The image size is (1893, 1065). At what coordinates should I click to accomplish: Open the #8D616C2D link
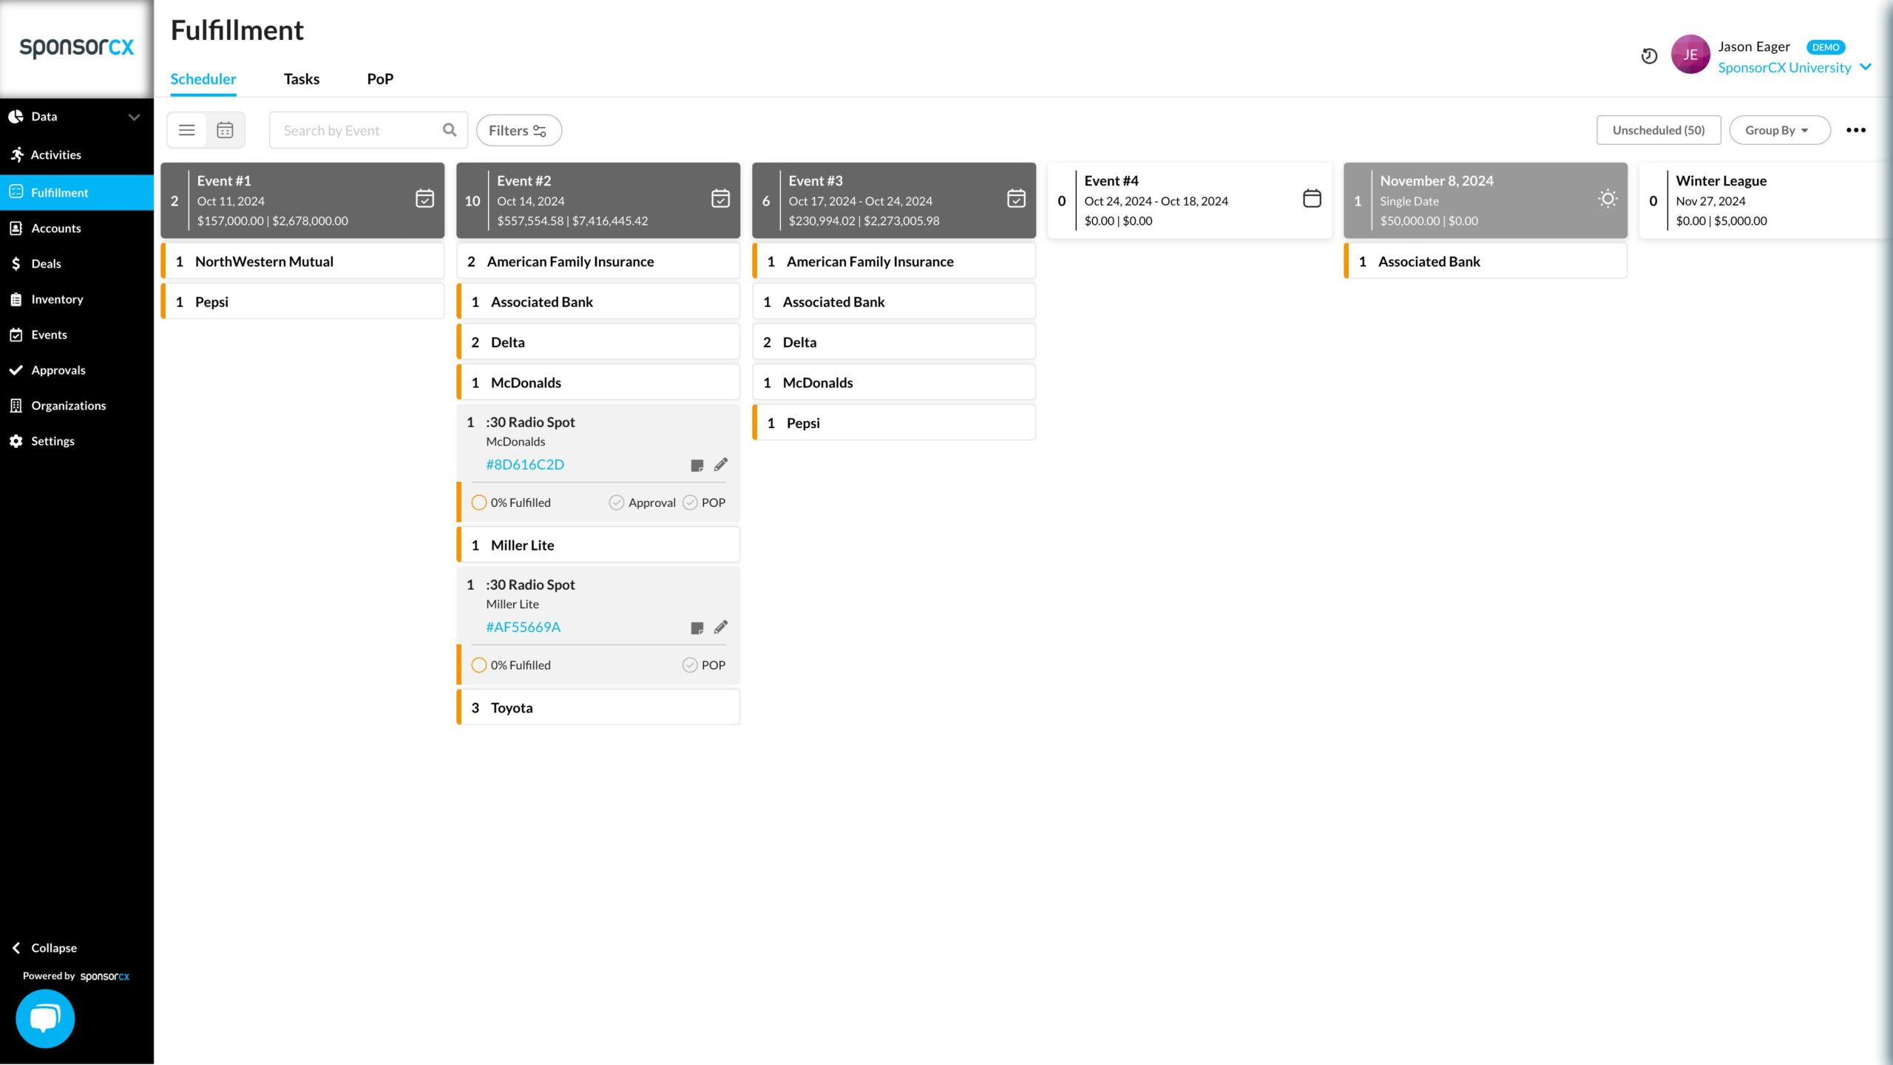(x=525, y=464)
